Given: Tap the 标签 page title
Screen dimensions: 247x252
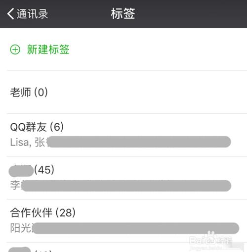Looking at the screenshot, I should [x=123, y=14].
